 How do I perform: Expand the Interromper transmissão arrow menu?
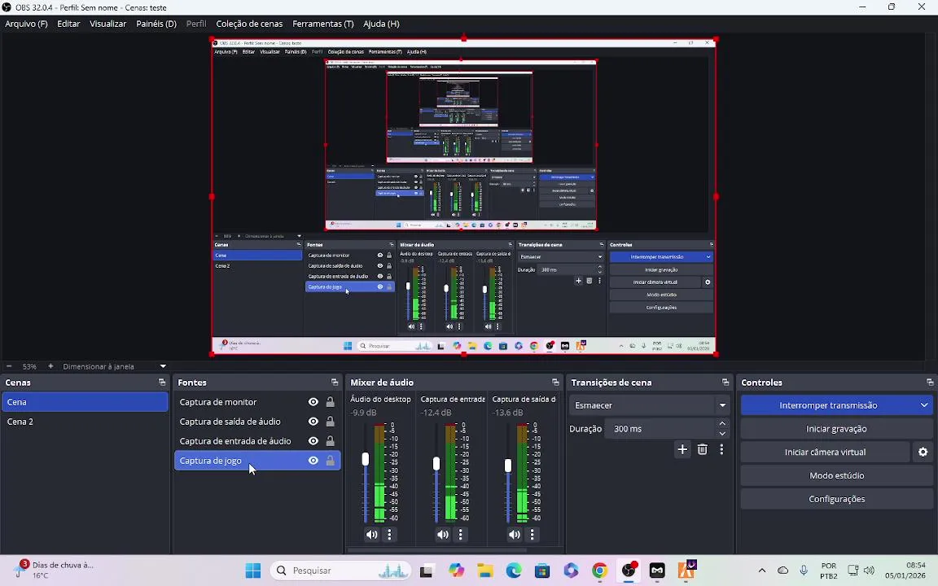click(923, 405)
